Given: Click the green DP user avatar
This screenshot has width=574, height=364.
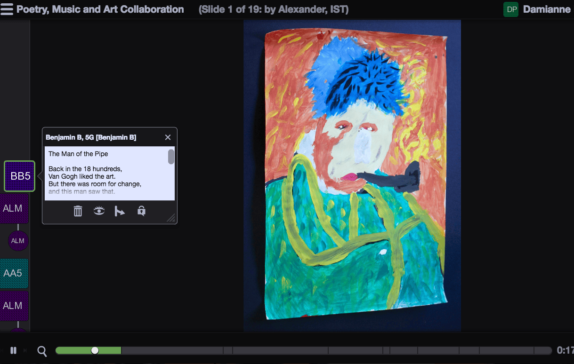Looking at the screenshot, I should 511,9.
